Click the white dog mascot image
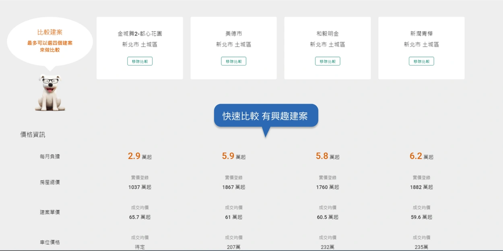The width and height of the screenshot is (503, 251). coord(50,93)
